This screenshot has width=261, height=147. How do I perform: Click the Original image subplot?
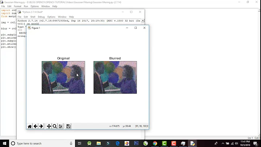[x=63, y=78]
